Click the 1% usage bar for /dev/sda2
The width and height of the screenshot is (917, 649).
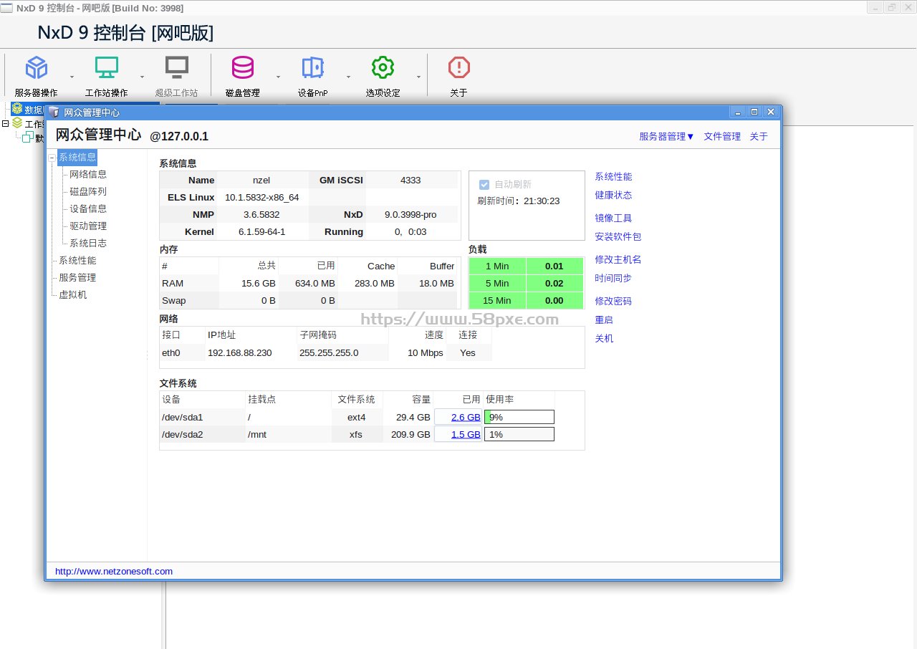519,434
